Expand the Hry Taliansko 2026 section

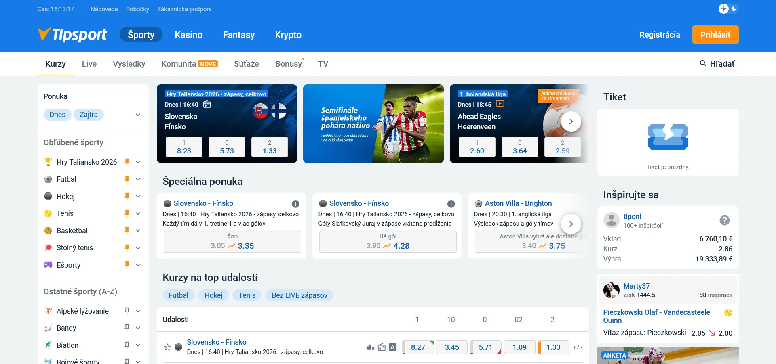coord(138,162)
